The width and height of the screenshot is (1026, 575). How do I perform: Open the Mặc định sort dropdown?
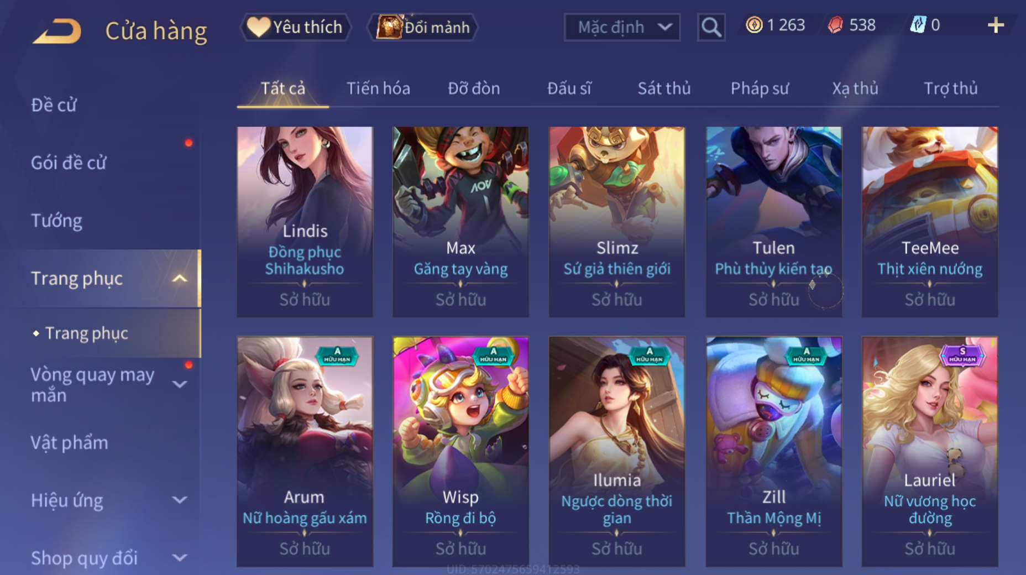point(622,27)
